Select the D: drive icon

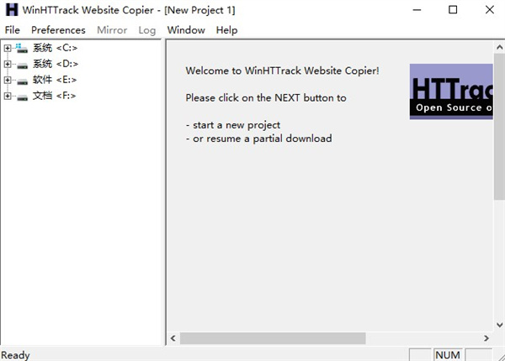(x=22, y=65)
